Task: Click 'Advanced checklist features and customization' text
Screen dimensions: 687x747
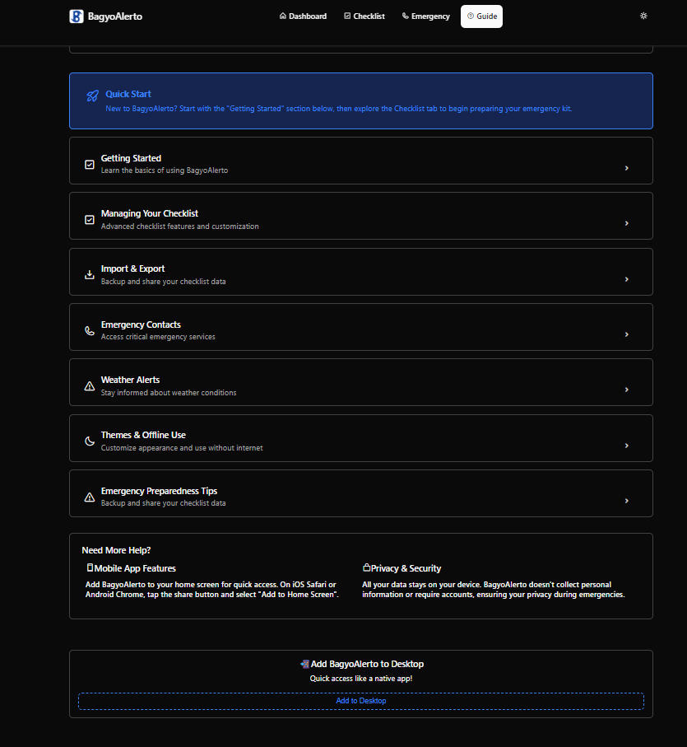Action: click(180, 226)
